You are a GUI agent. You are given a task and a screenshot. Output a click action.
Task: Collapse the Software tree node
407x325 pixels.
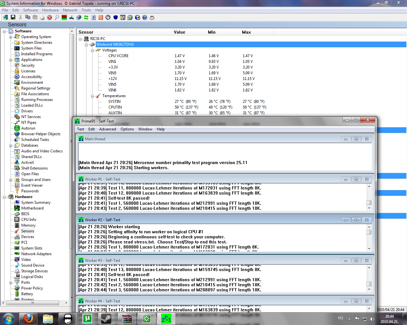pyautogui.click(x=4, y=31)
